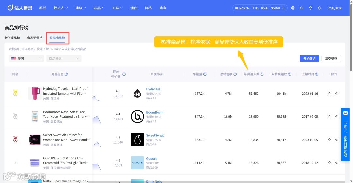This screenshot has width=353, height=183.
Task: Click help icon next to 总销售额
Action: point(235,74)
